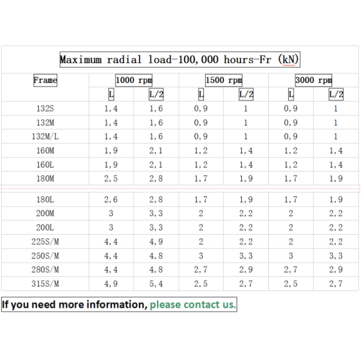Click the 'Frame' column header
The image size is (361, 361).
(x=45, y=80)
